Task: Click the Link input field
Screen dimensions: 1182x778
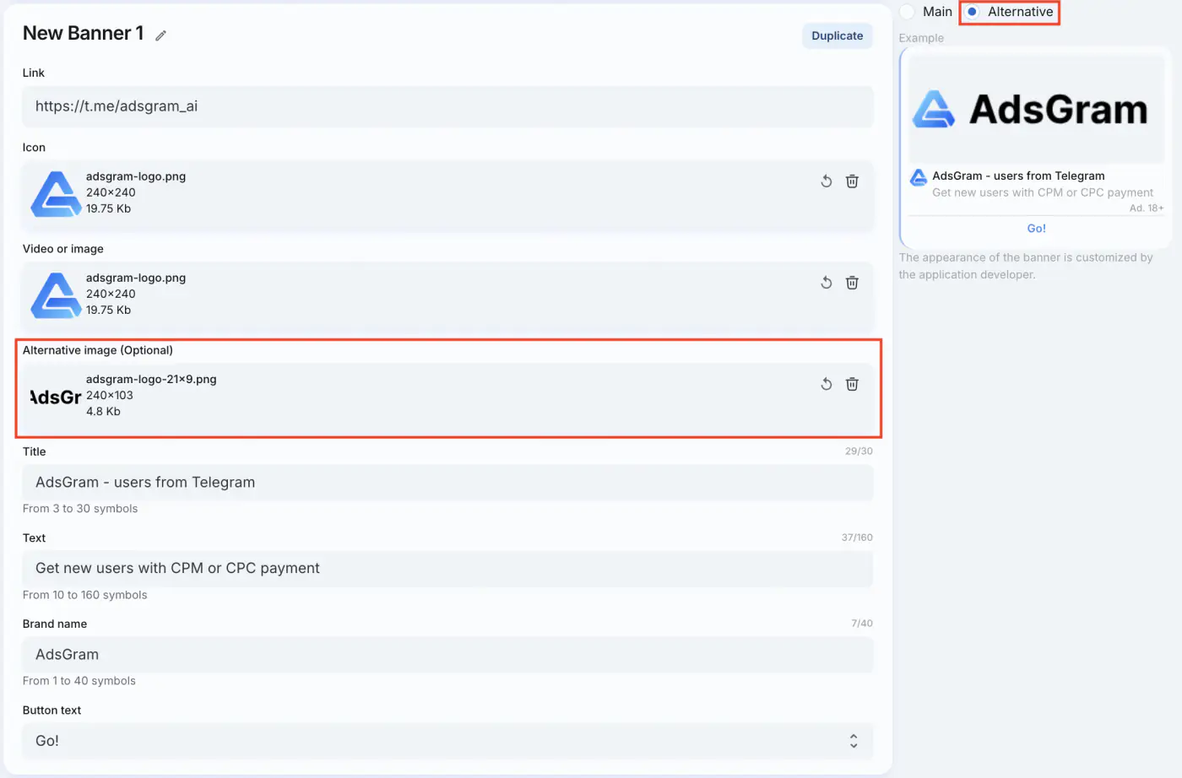Action: (447, 106)
